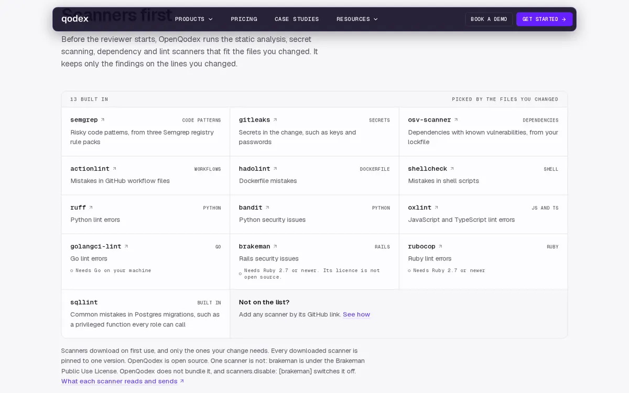Open the rubocop scanner link
The image size is (629, 393).
[425, 246]
